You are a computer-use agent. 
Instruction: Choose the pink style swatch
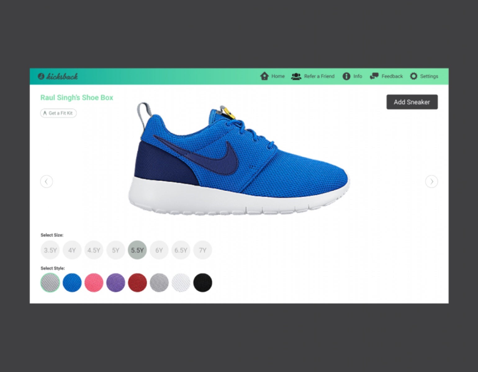click(x=94, y=283)
